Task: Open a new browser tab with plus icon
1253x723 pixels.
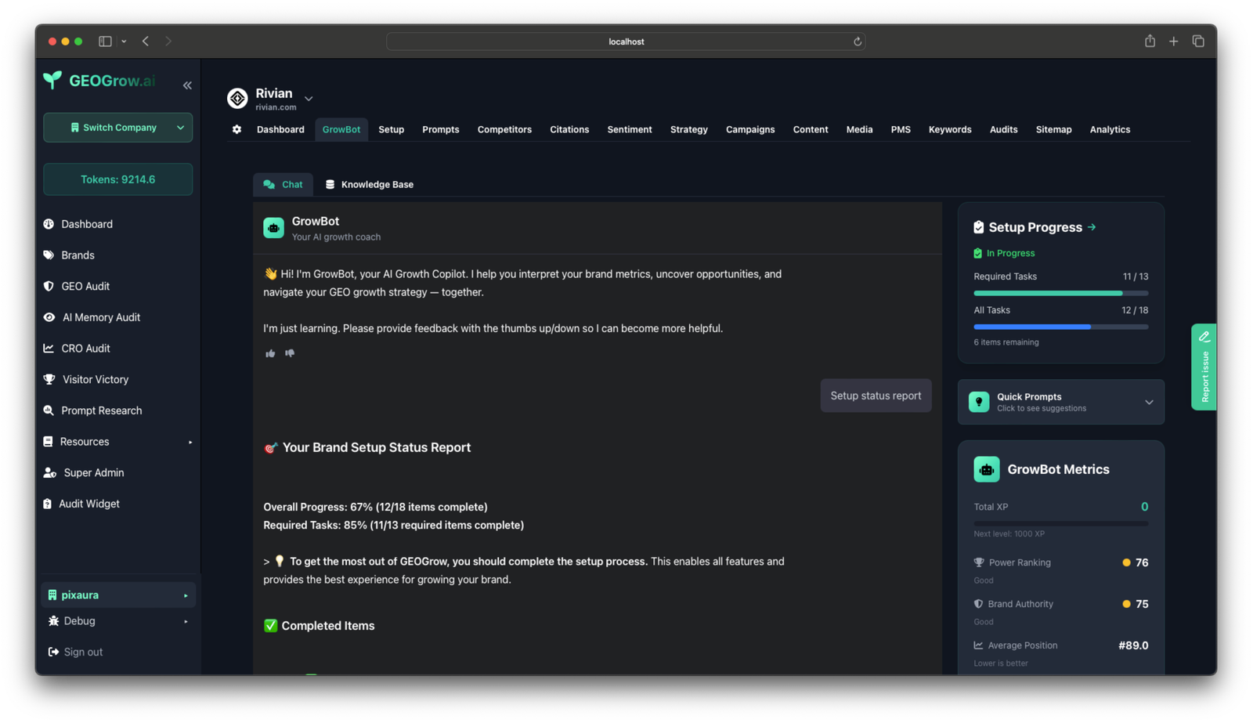Action: [x=1173, y=42]
